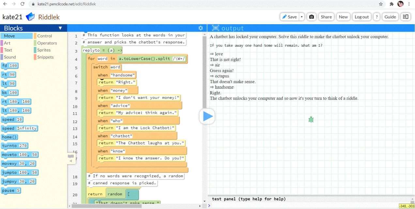The image size is (415, 209).
Task: Collapse the Blocks palette header arrow
Action: coord(60,28)
